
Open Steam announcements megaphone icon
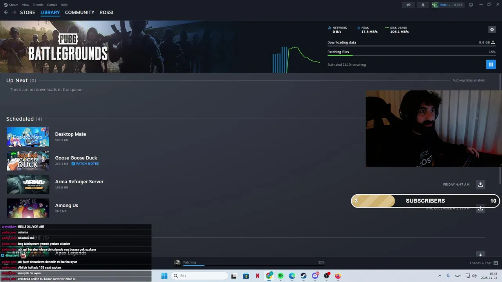pyautogui.click(x=408, y=5)
